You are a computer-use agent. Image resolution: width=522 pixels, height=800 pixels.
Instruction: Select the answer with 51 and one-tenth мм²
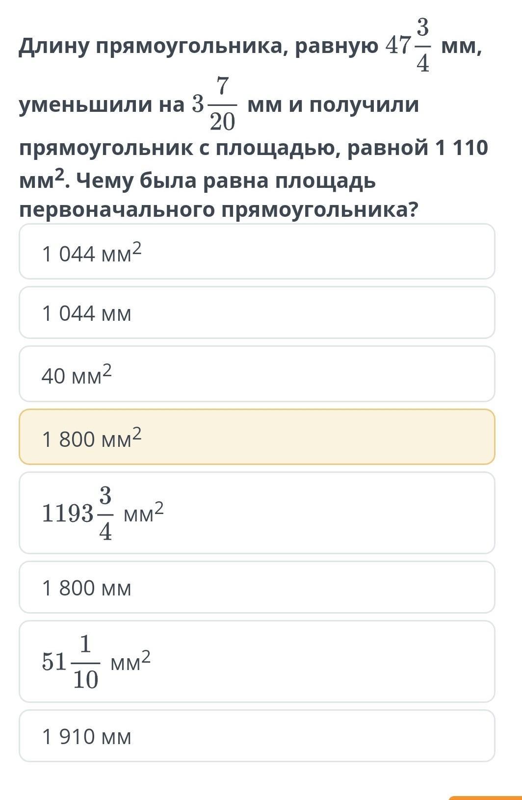(x=257, y=661)
